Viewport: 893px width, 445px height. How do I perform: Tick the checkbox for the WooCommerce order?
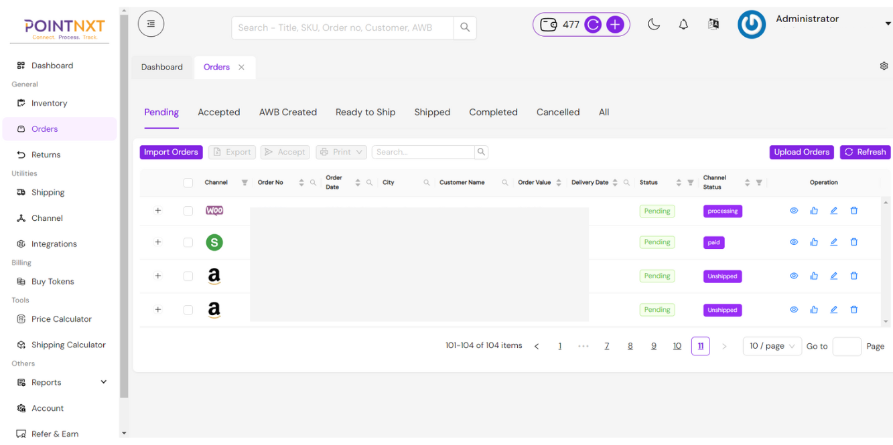188,211
